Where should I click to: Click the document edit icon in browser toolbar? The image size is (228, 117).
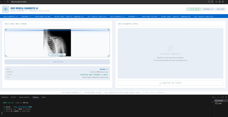[x=220, y=2]
